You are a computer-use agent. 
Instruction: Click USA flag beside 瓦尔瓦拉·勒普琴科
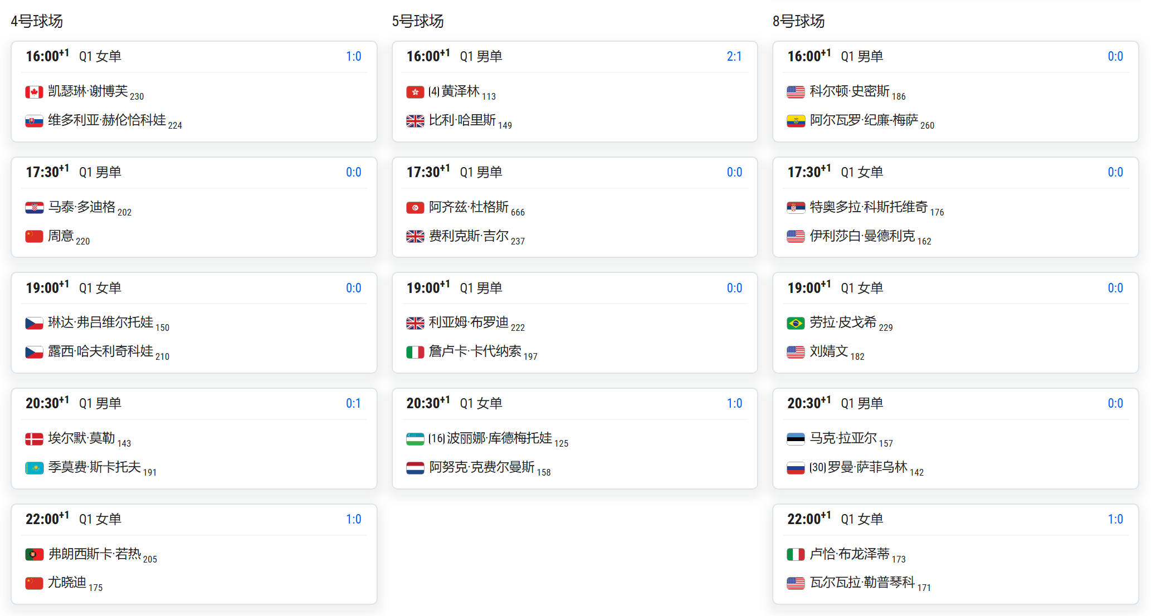point(796,583)
